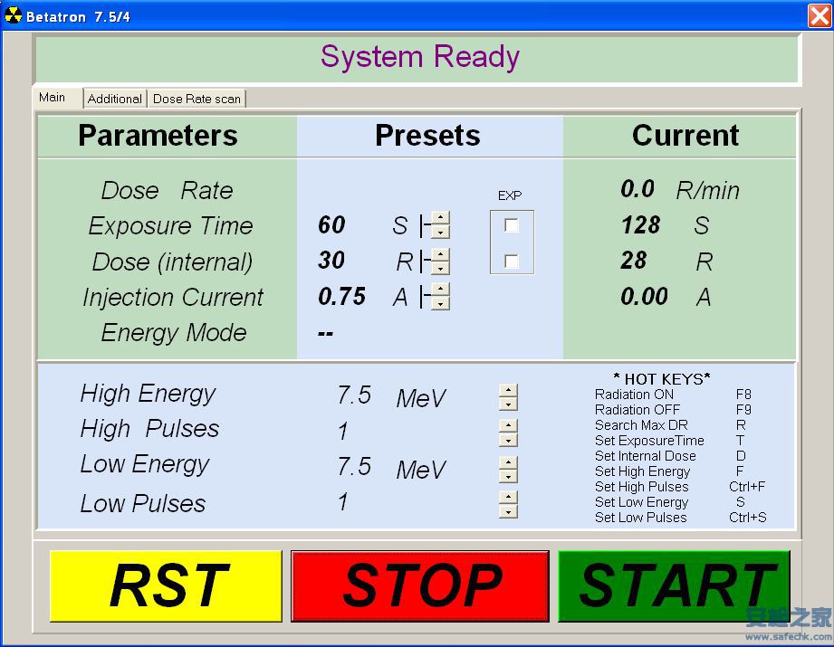
Task: Click the Low Energy value 7.5
Action: [x=354, y=466]
